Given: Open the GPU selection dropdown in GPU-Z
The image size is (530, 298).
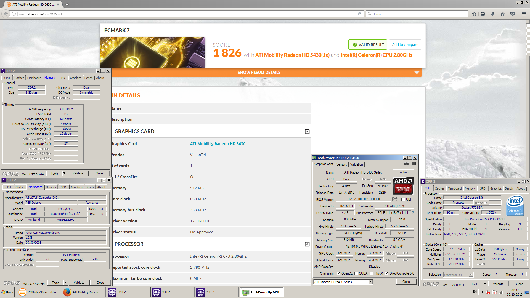Looking at the screenshot, I should click(371, 282).
